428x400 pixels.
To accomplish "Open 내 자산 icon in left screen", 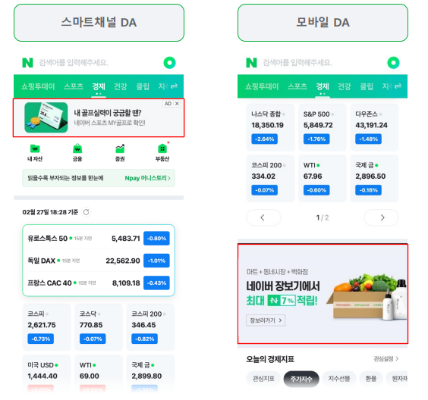I will click(x=35, y=149).
